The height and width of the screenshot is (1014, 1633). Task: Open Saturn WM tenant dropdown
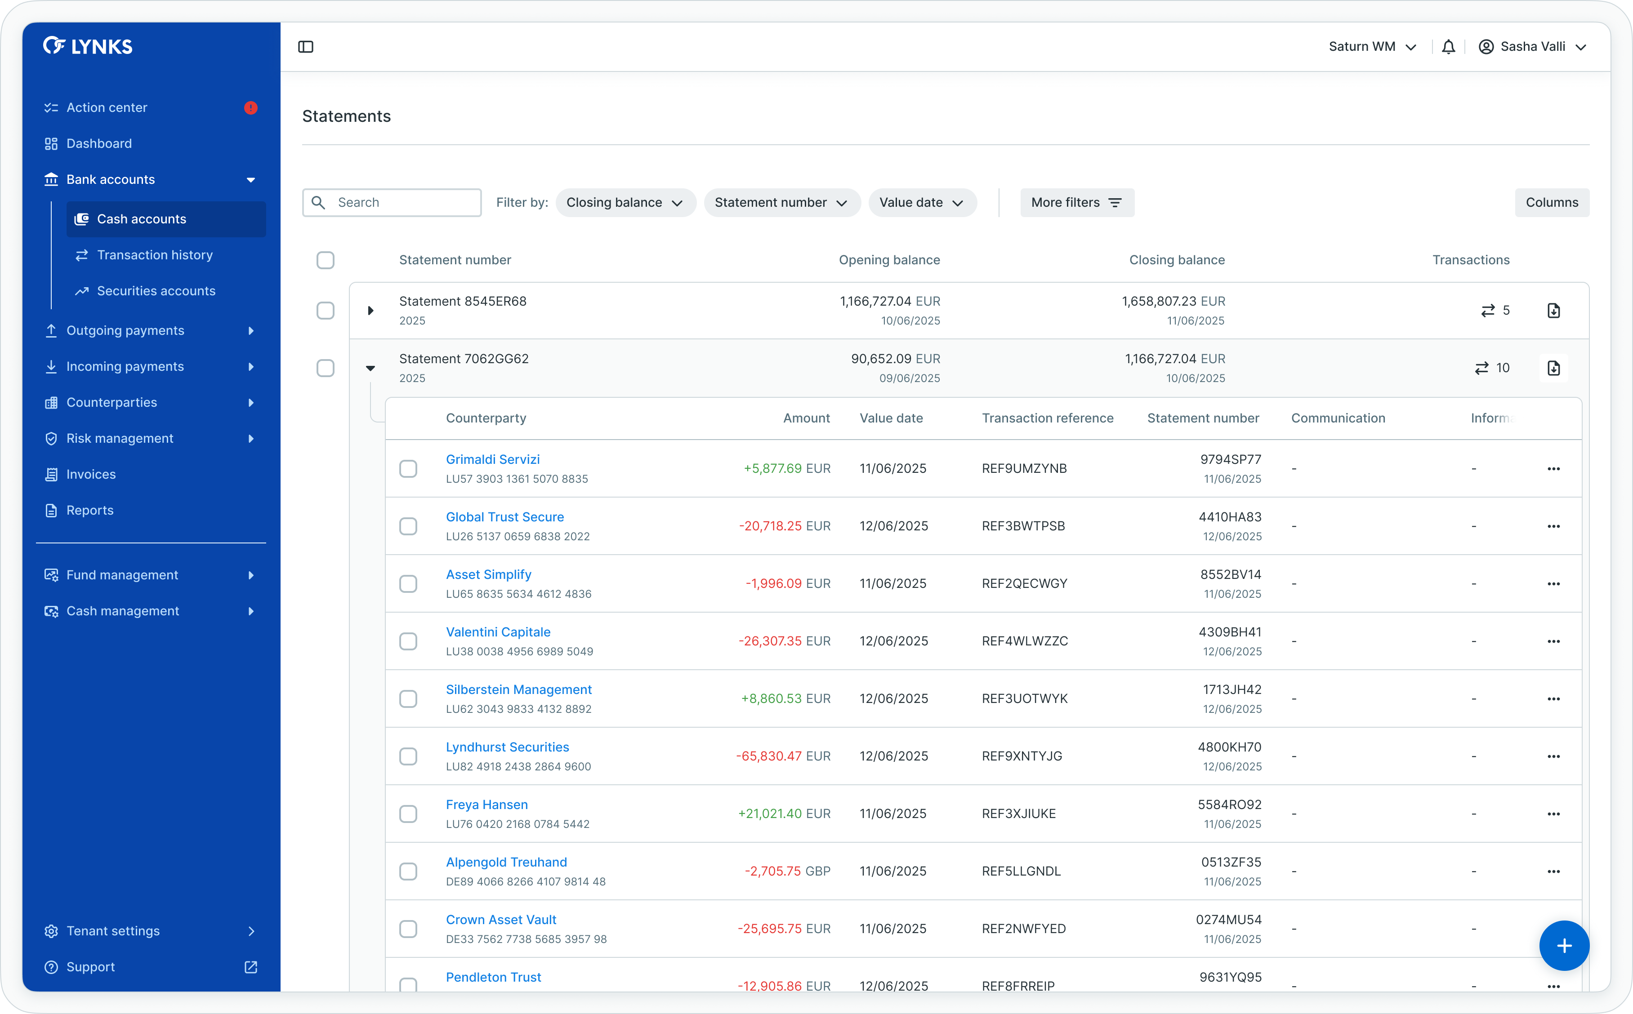coord(1372,47)
